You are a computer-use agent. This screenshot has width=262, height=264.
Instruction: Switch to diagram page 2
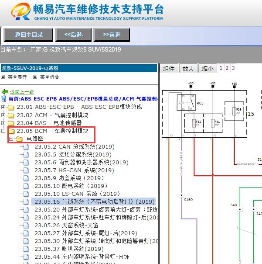(227, 68)
